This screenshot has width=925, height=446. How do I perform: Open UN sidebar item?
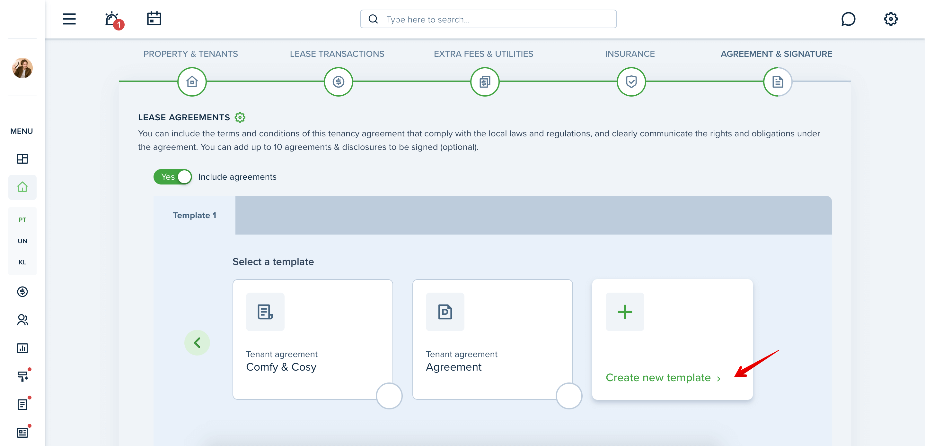coord(22,241)
